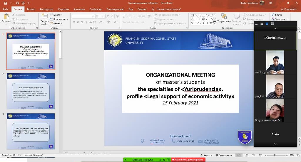This screenshot has width=301, height=162.
Task: Open the Customize Quick Access Toolbar dropdown
Action: tap(29, 3)
